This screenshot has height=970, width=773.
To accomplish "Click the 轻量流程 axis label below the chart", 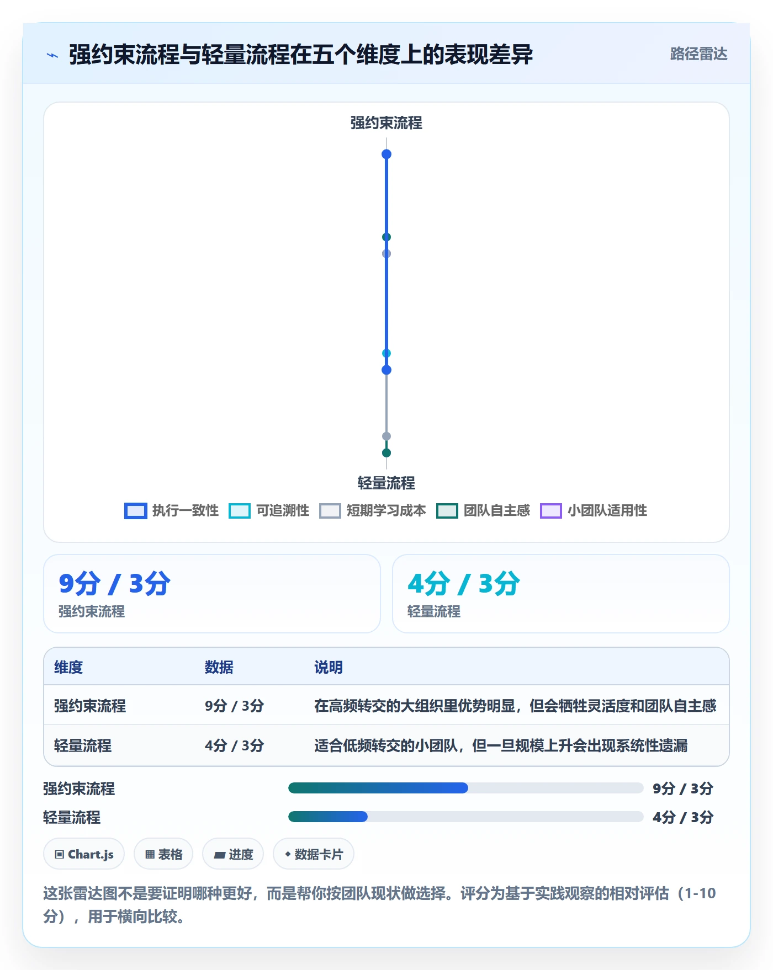I will pos(386,483).
